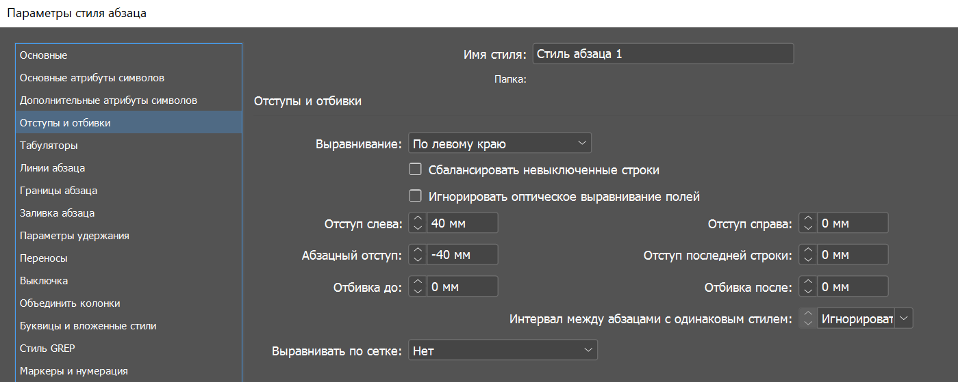Open the 'Заливка абзаца' section
Screen dimensions: 958x382
[x=58, y=213]
